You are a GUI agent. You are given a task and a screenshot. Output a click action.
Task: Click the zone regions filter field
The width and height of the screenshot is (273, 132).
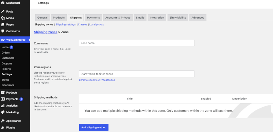click(x=137, y=74)
